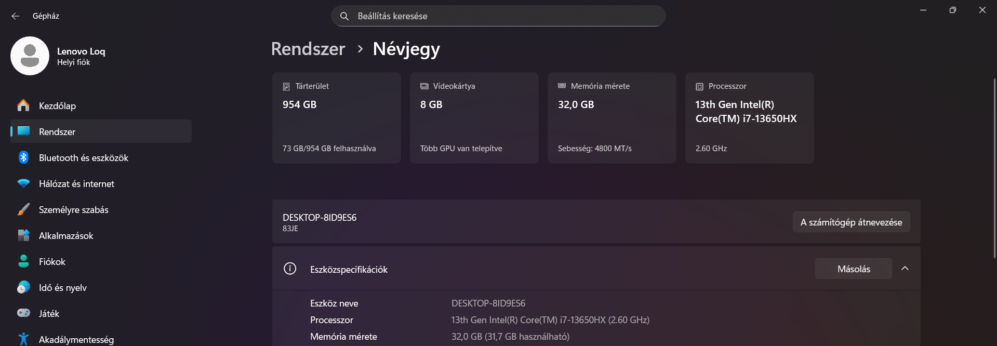The image size is (997, 346).
Task: Click the Eszközspecifikációk info icon
Action: (290, 269)
